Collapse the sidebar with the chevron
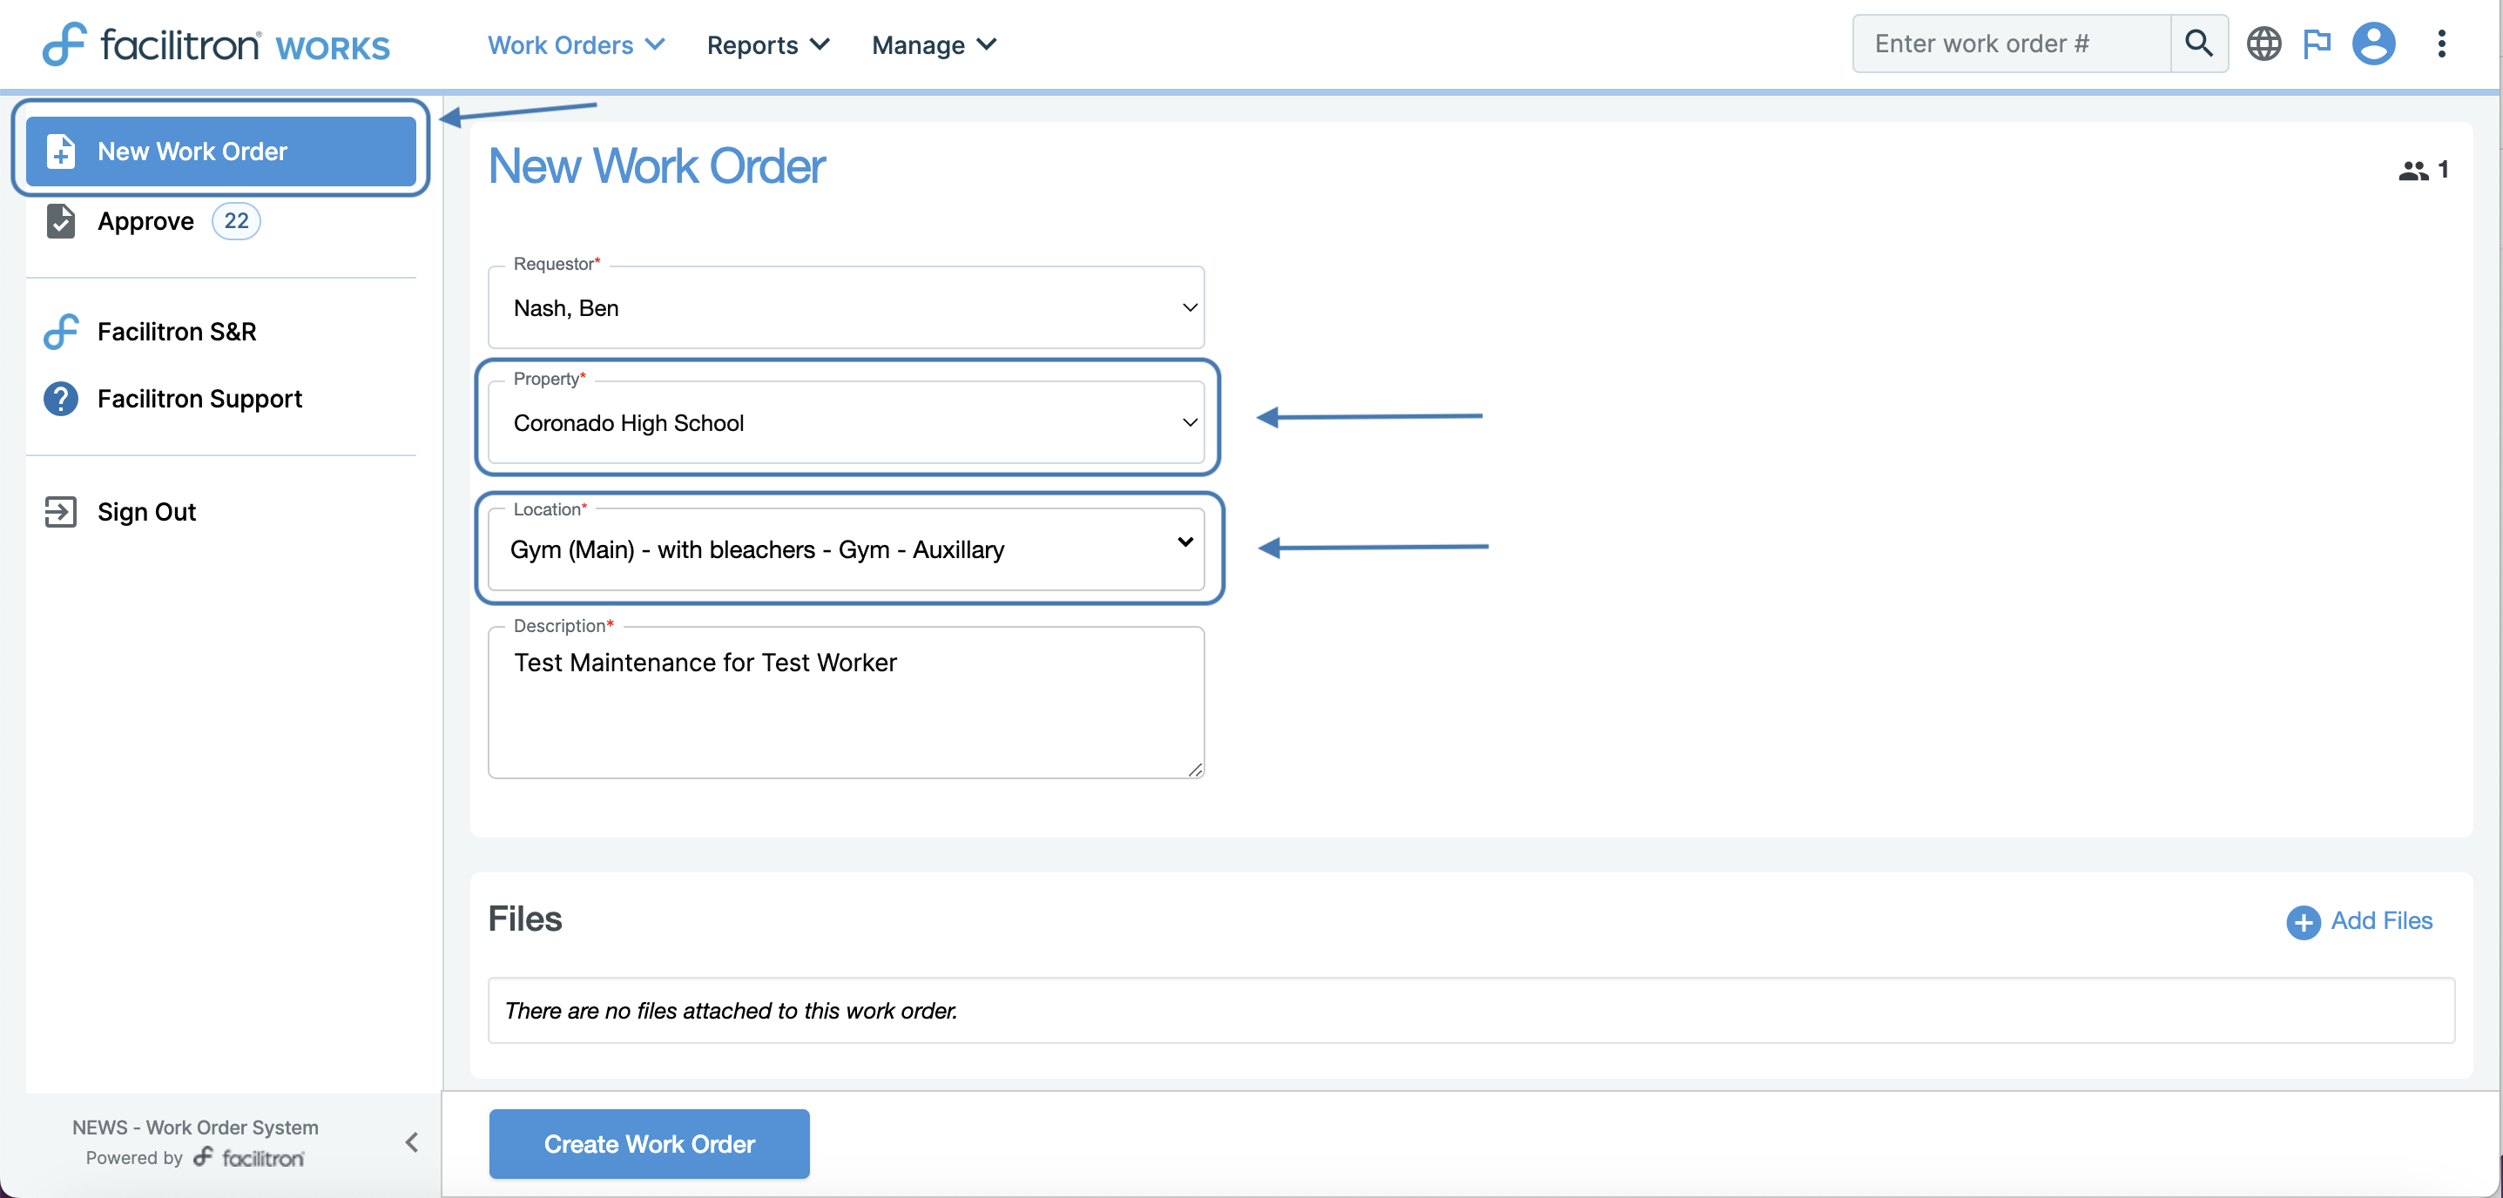Viewport: 2503px width, 1198px height. pos(411,1141)
